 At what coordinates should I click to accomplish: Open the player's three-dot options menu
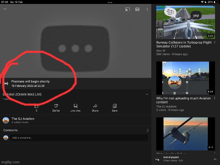point(147,9)
